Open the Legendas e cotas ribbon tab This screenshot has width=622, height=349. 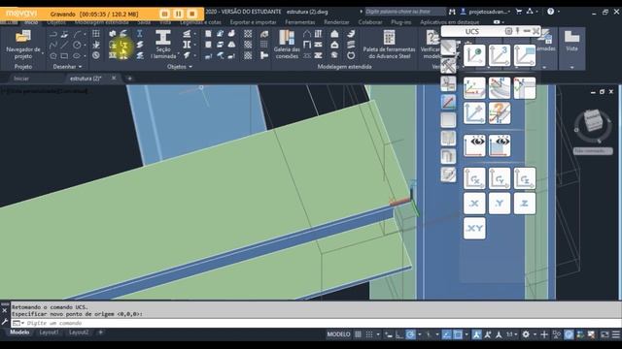(x=200, y=22)
